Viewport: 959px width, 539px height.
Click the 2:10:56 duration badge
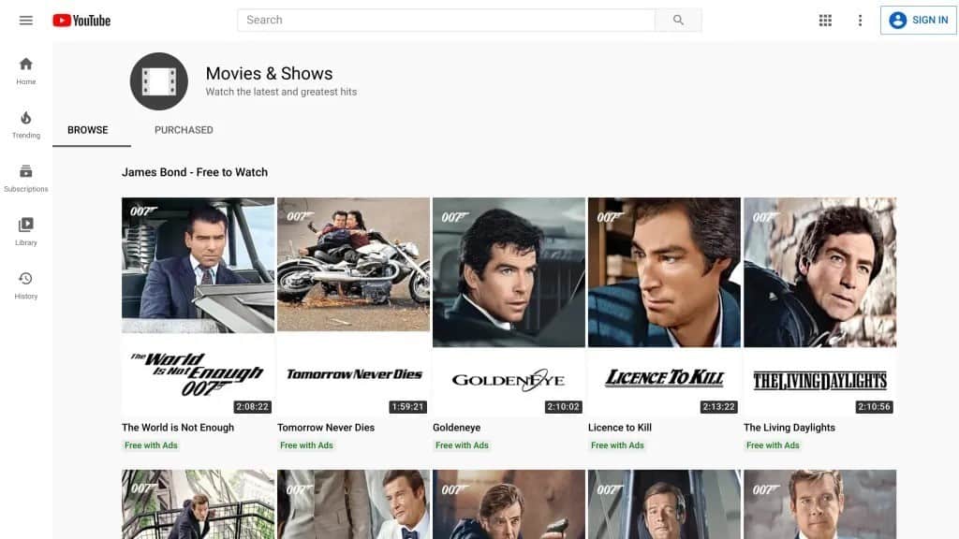[x=874, y=407]
